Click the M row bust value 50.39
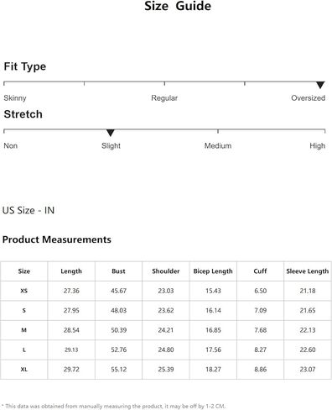This screenshot has width=332, height=410. [119, 330]
